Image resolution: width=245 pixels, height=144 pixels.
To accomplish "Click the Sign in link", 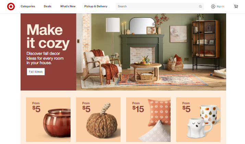I will coord(220,7).
